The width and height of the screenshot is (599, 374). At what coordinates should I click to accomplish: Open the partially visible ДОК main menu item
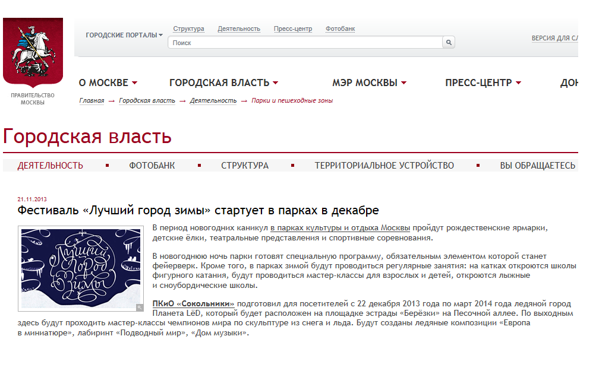point(569,83)
